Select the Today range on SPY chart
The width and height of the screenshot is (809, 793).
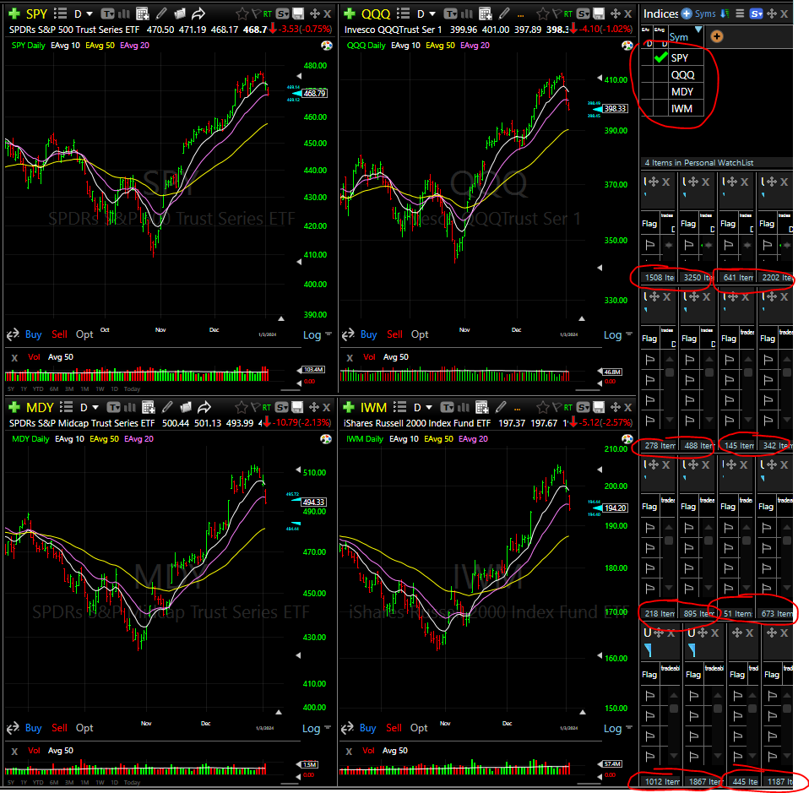[132, 389]
